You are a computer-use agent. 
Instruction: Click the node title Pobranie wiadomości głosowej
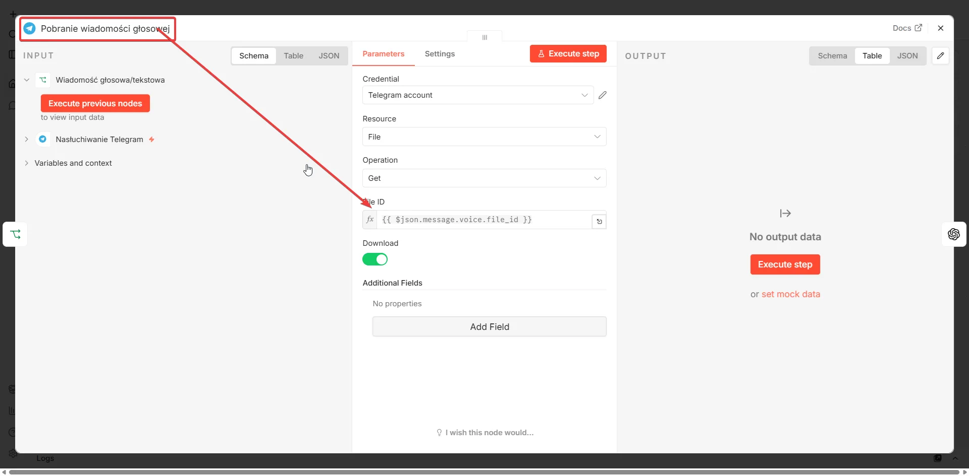point(105,29)
